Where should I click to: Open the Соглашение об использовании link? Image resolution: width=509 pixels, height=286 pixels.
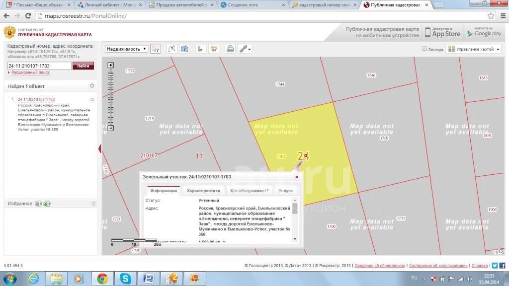point(438,266)
